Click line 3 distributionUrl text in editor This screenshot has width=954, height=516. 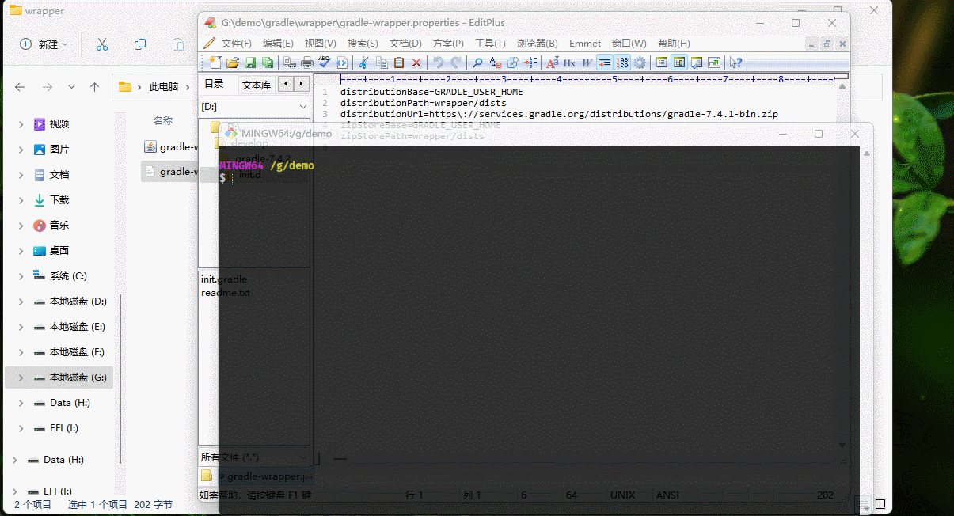tap(559, 114)
